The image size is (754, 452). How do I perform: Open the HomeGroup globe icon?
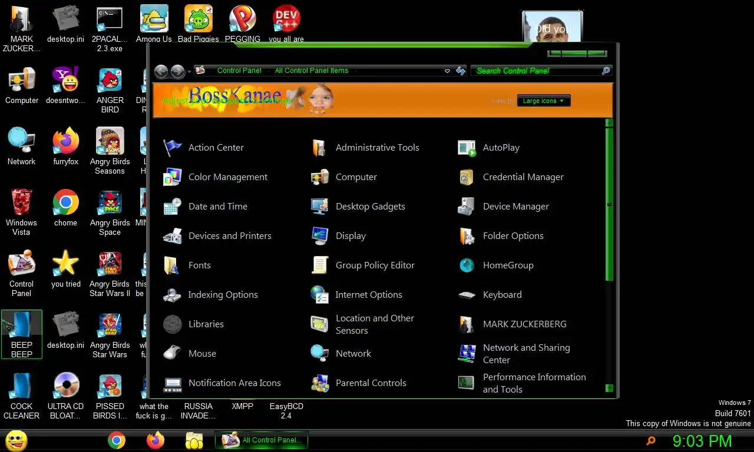pyautogui.click(x=467, y=265)
